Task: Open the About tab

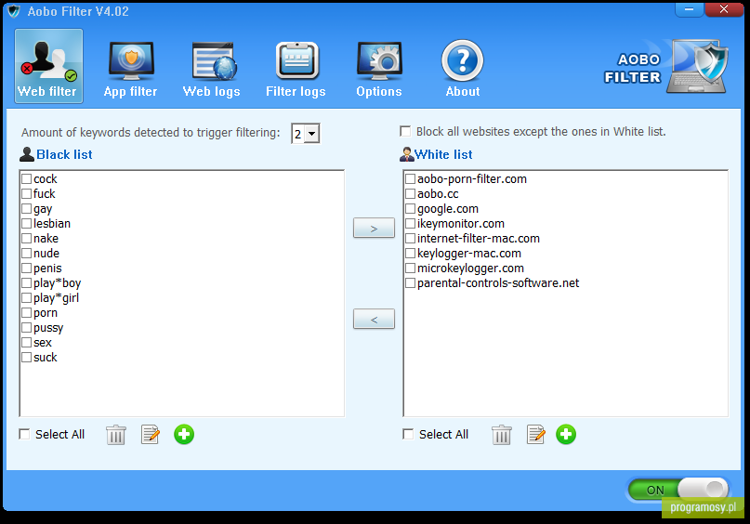Action: [x=463, y=70]
